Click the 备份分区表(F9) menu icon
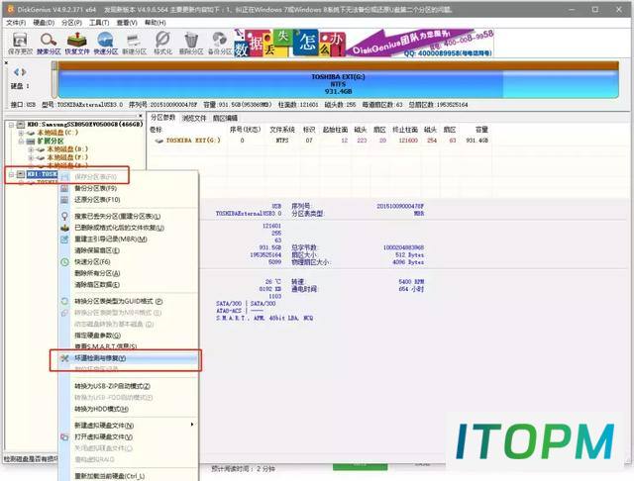 click(64, 188)
